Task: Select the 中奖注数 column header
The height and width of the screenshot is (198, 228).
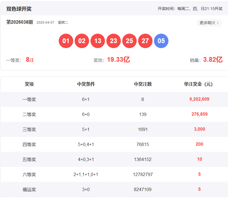Action: 143,84
